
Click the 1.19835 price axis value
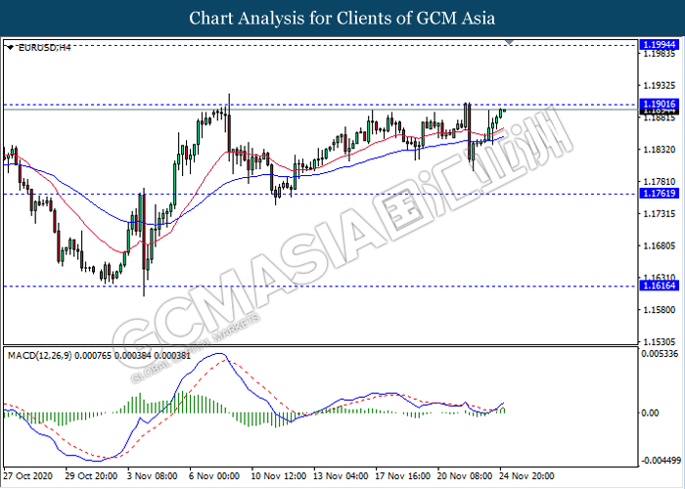click(660, 54)
